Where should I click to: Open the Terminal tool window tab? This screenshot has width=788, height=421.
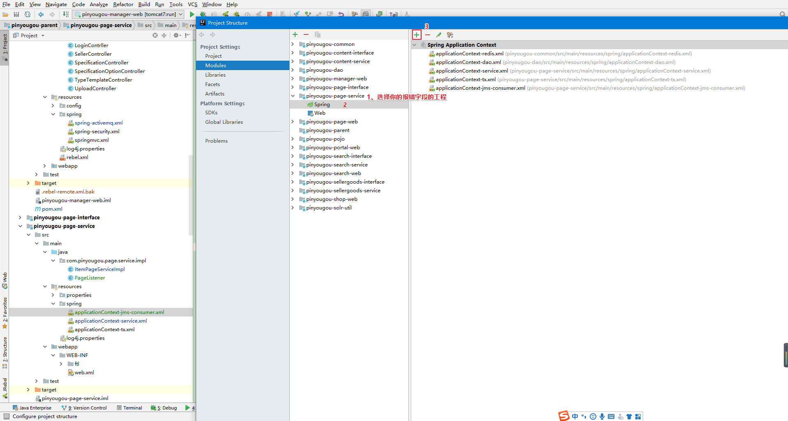tap(129, 408)
